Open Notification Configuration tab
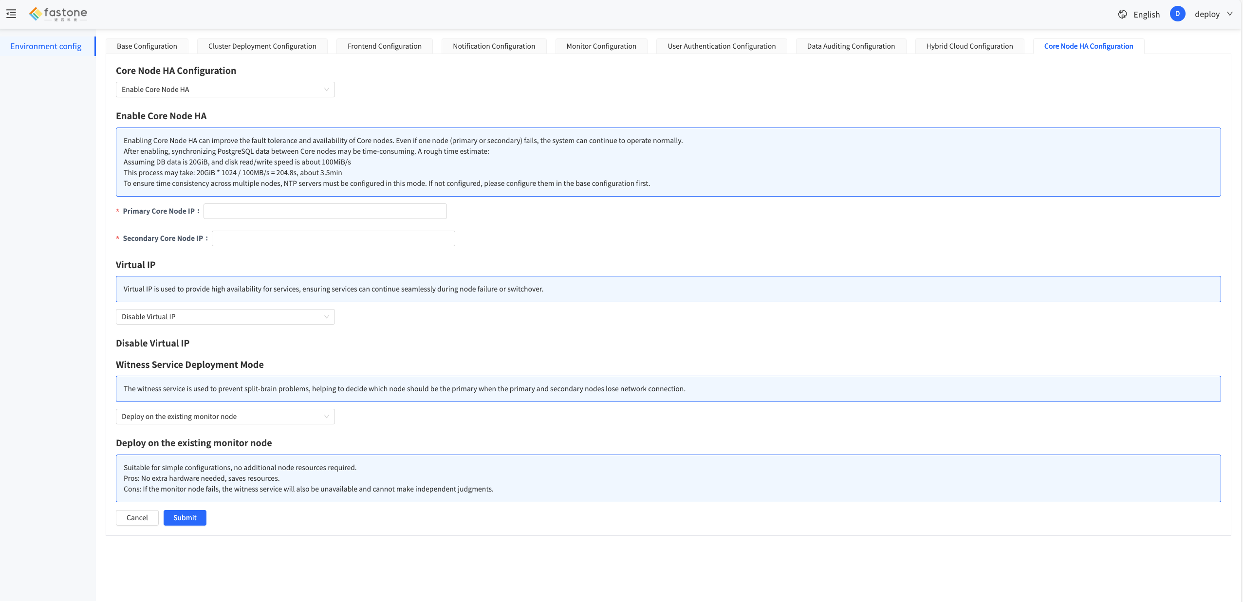Screen dimensions: 1243x602 click(x=494, y=46)
